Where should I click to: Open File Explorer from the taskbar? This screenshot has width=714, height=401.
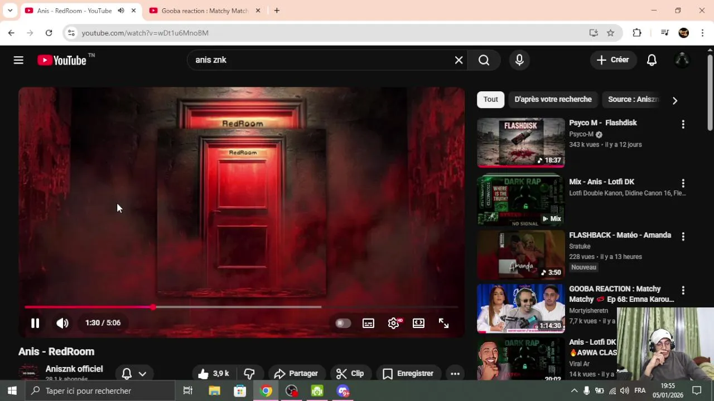(x=214, y=391)
